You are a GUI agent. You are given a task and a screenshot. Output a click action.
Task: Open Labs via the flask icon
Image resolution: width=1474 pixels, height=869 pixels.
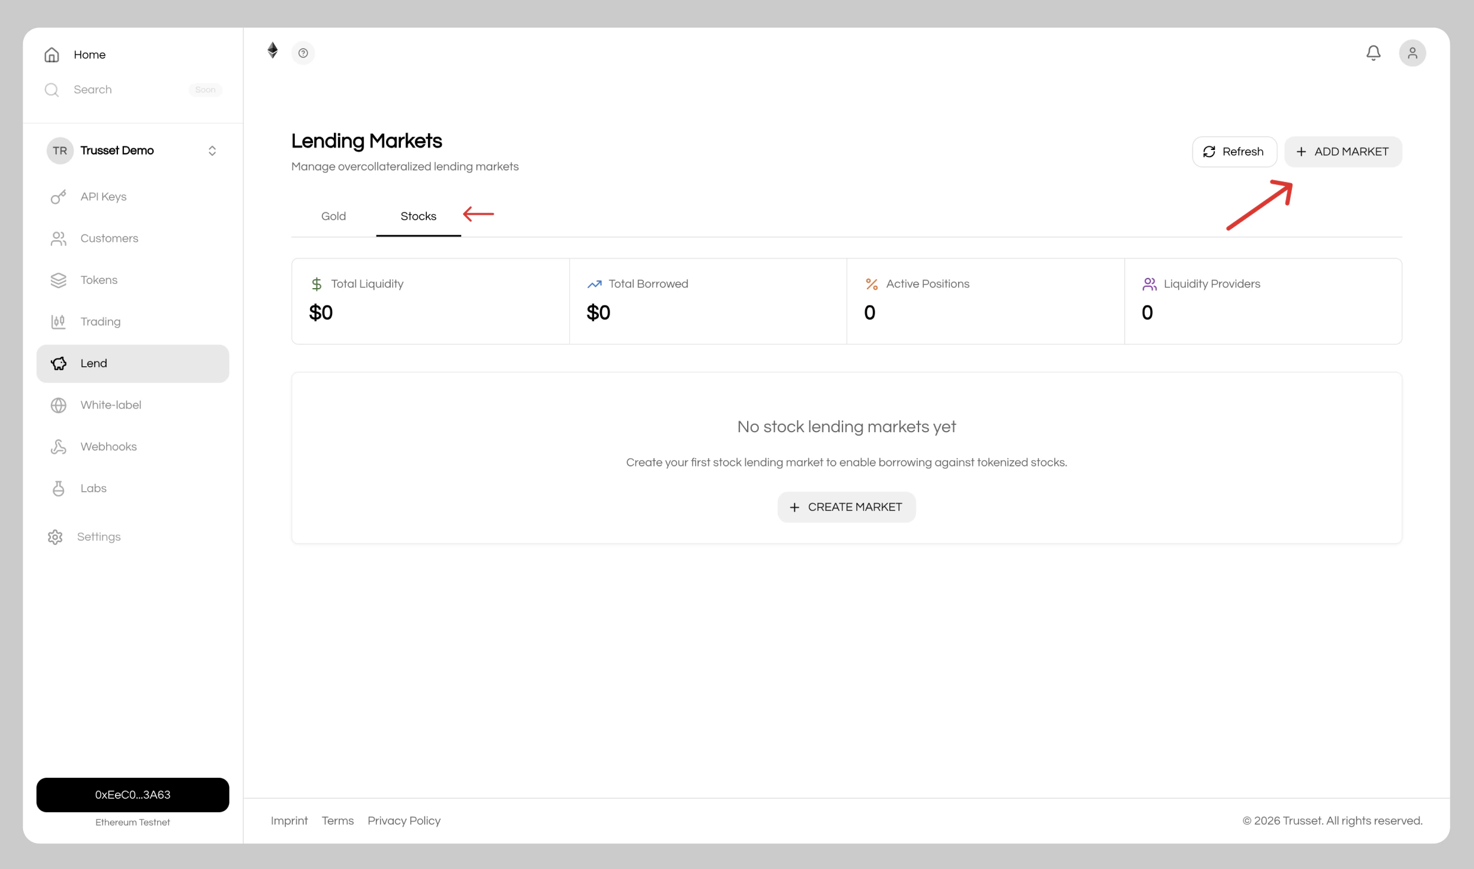(58, 488)
